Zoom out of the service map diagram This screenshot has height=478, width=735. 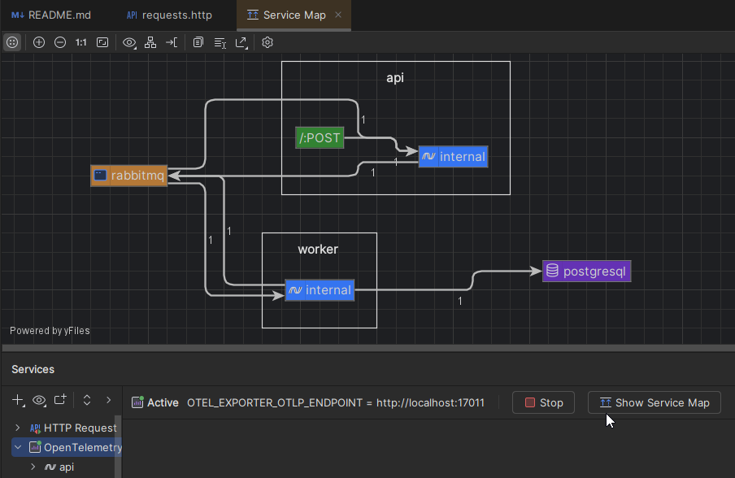(x=60, y=42)
